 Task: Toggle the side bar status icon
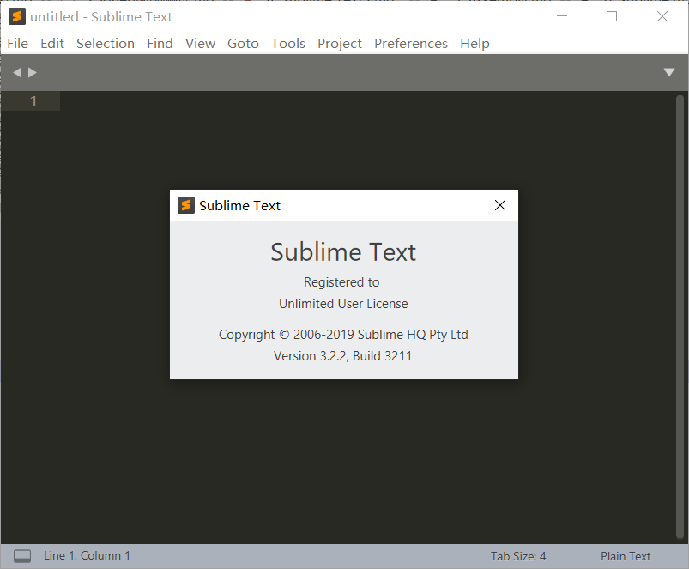(x=22, y=556)
